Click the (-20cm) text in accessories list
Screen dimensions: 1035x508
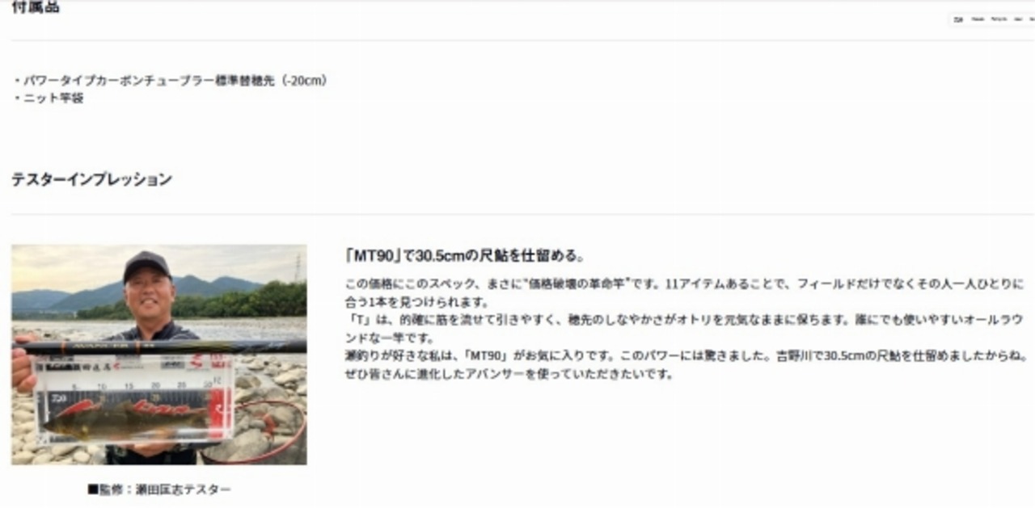point(303,81)
